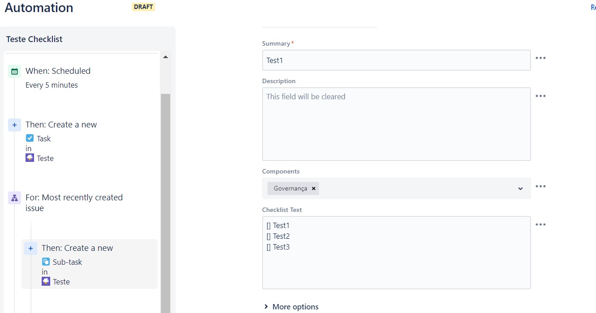Image resolution: width=596 pixels, height=313 pixels.
Task: Click the Teste Checklist rule name
Action: point(35,39)
